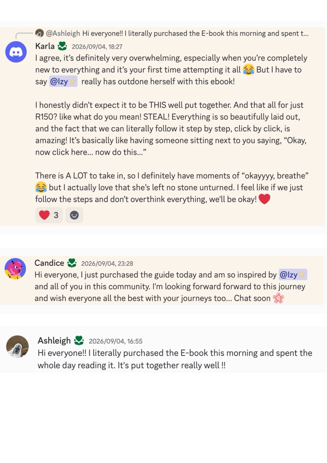
Task: Open Ashleigh's profile photo avatar
Action: tap(17, 347)
